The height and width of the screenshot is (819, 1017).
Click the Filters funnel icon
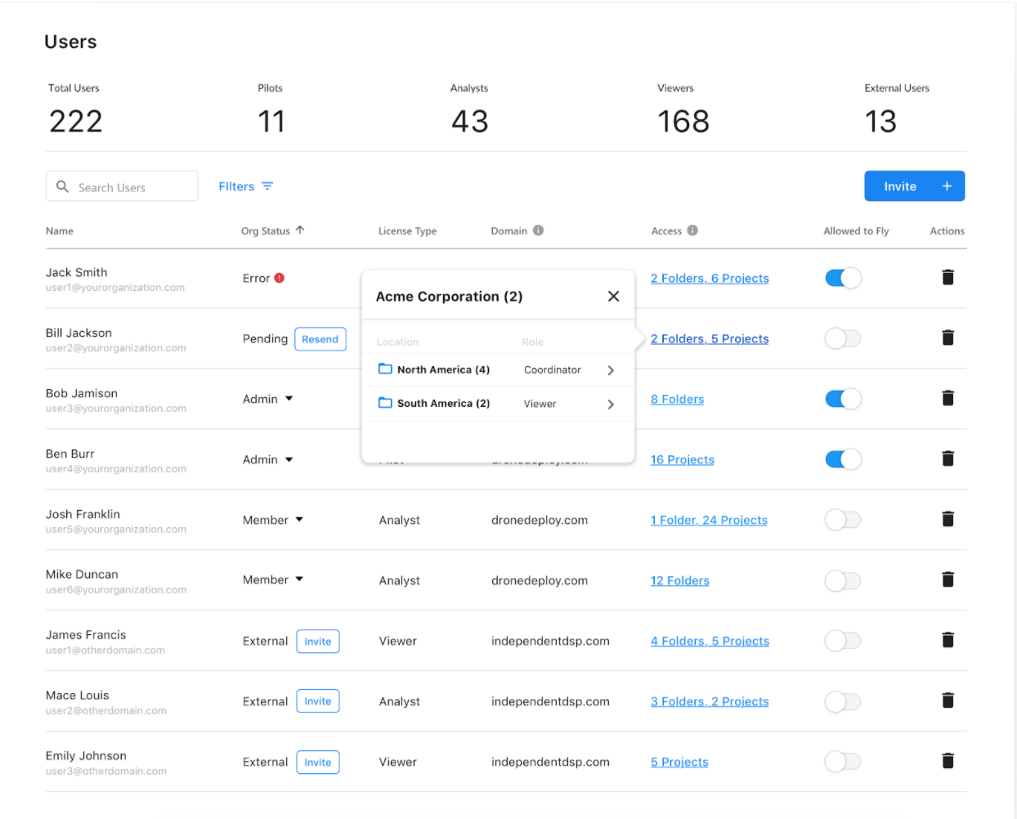coord(267,186)
